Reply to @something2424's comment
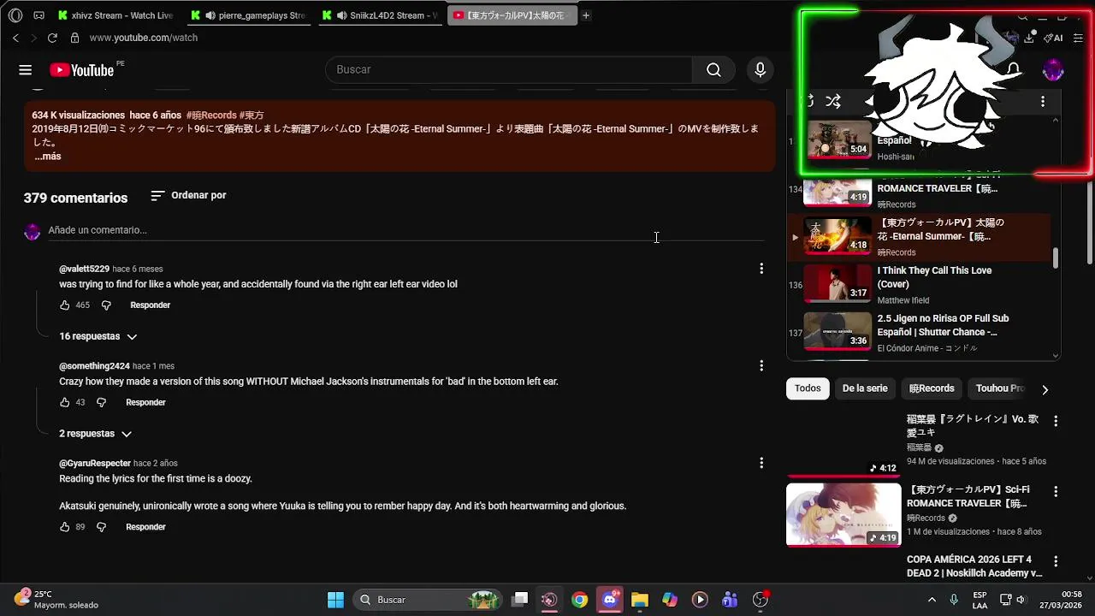1095x616 pixels. tap(145, 403)
